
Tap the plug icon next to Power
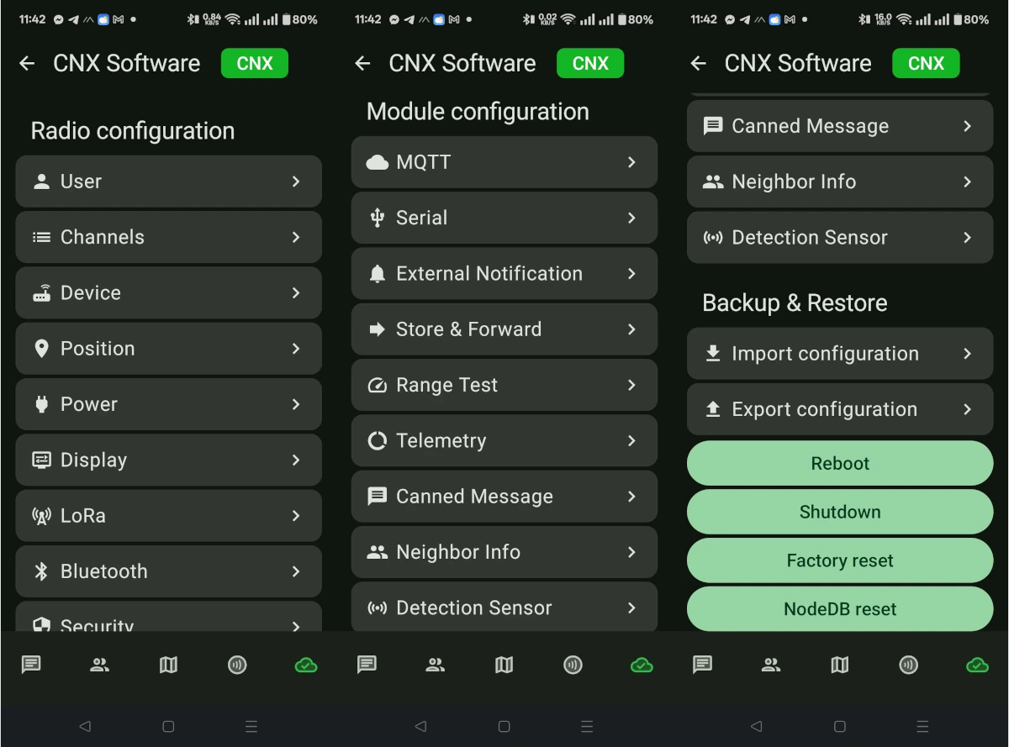tap(41, 404)
